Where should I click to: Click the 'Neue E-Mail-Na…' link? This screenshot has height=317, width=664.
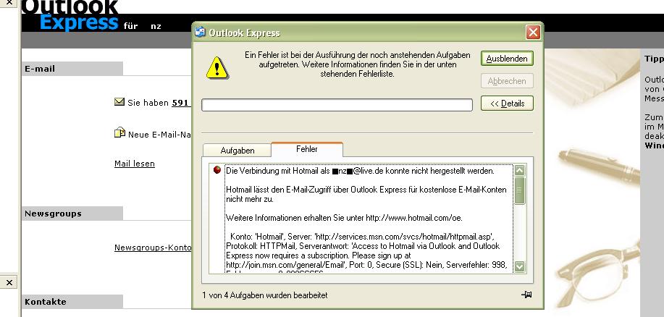(159, 135)
